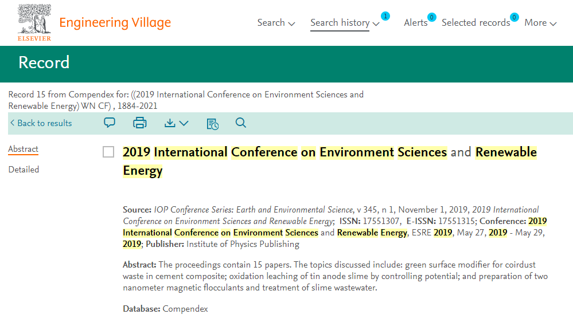Tick the checkbox beside the record title
The image size is (573, 330).
(108, 152)
